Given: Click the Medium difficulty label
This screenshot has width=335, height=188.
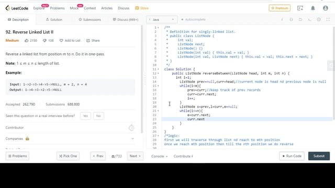Looking at the screenshot, I should [x=12, y=41].
